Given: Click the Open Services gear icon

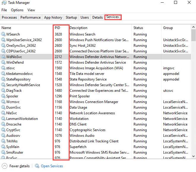Looking at the screenshot, I should click(37, 166).
